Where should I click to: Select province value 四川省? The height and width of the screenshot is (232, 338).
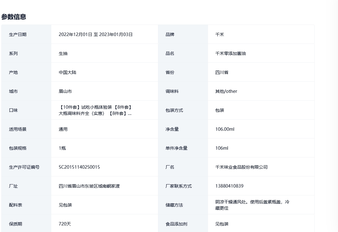[222, 72]
